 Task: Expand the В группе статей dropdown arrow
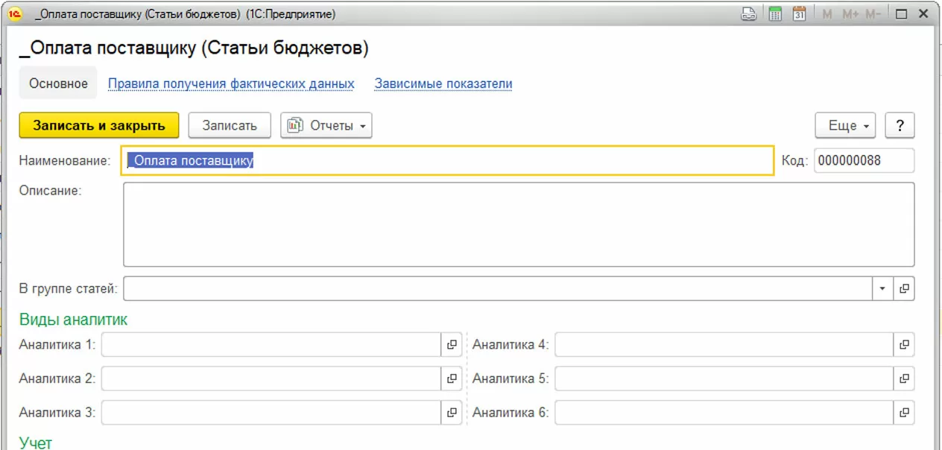coord(882,288)
